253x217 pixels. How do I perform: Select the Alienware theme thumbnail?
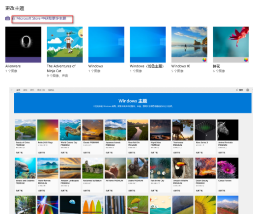pos(23,45)
